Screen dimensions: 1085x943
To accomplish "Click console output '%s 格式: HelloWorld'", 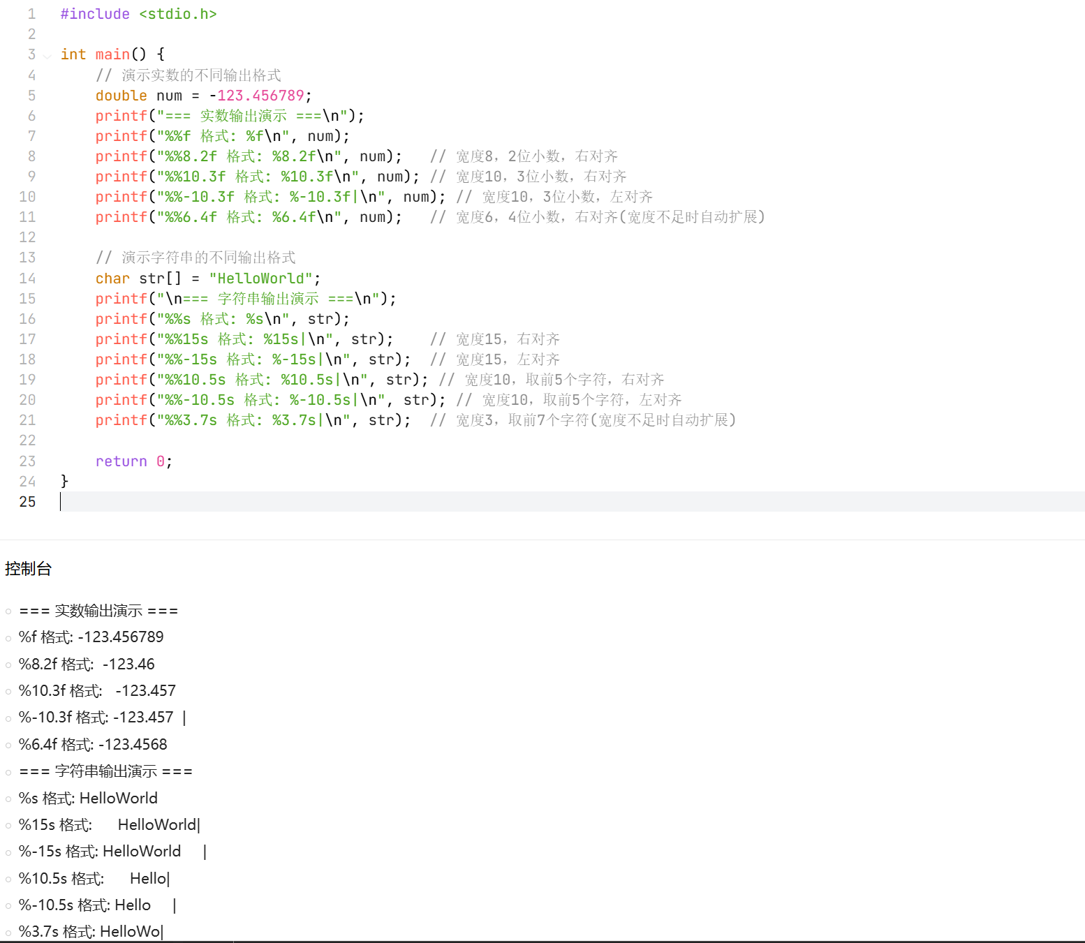I will click(88, 798).
